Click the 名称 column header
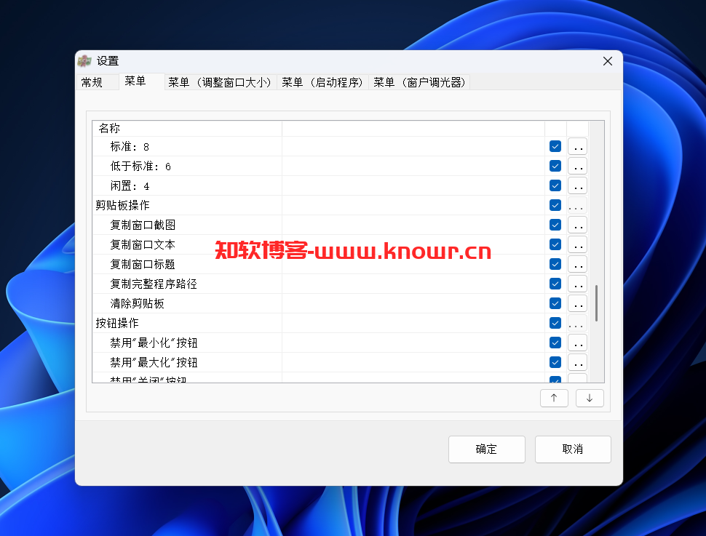 [187, 128]
